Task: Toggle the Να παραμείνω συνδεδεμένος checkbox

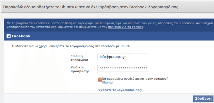Action: coord(100,80)
